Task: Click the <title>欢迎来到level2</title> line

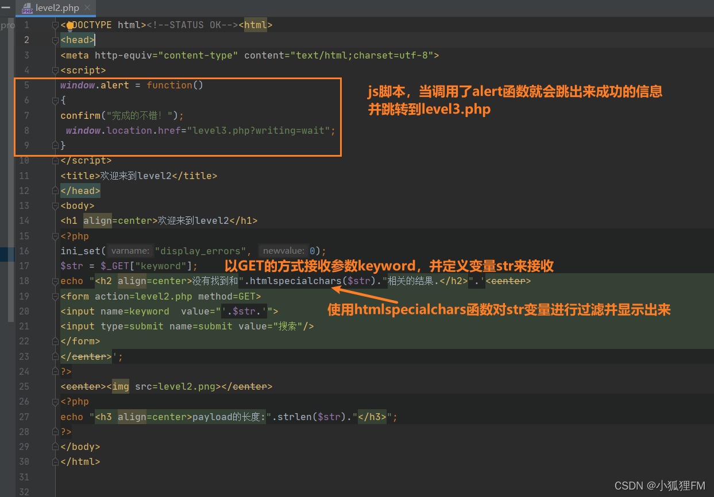Action: click(x=139, y=176)
